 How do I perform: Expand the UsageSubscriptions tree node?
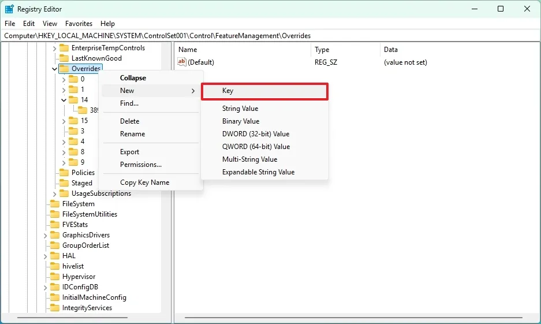tap(55, 193)
